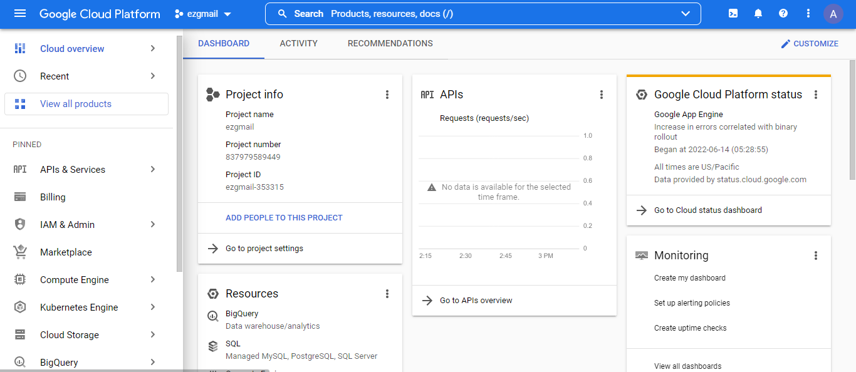The image size is (856, 372).
Task: Click the Marketplace cart icon
Action: [x=20, y=252]
